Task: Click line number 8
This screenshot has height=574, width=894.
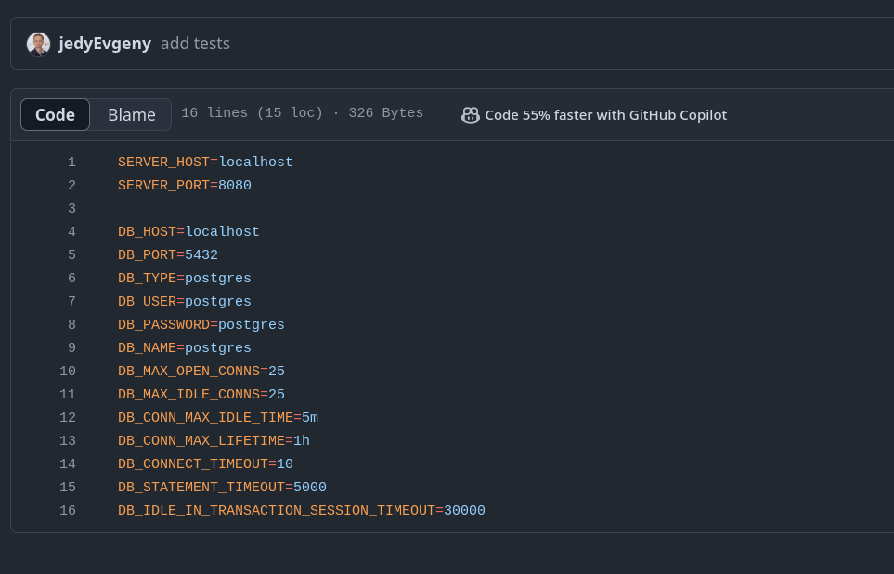Action: (71, 325)
